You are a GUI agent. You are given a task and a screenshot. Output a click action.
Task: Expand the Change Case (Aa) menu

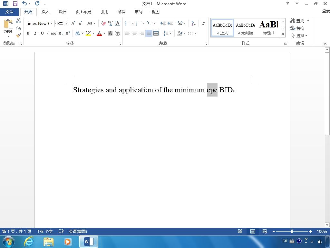(x=91, y=23)
